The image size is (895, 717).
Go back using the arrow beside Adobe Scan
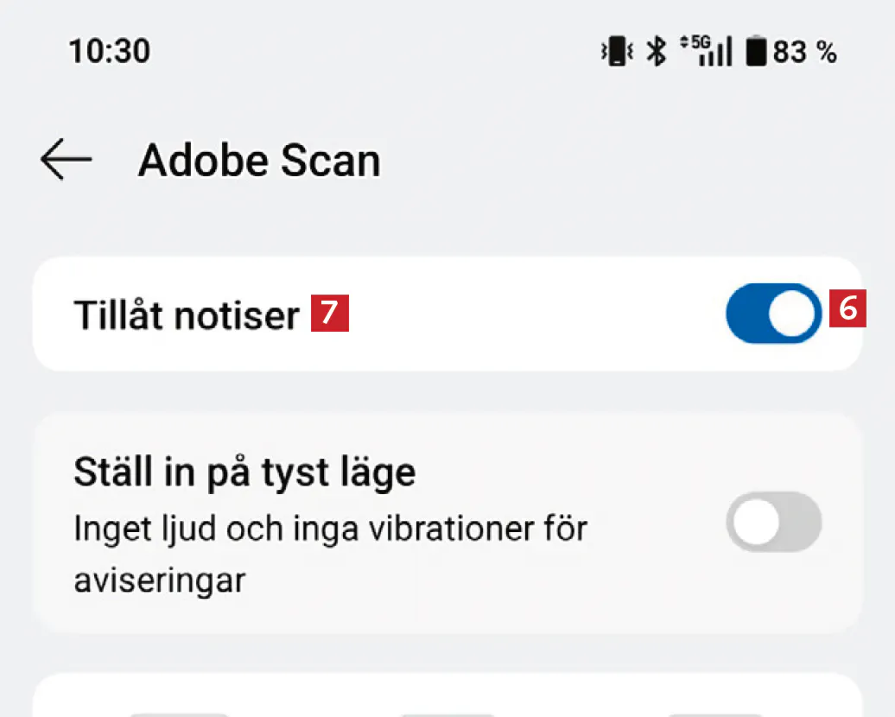(66, 162)
